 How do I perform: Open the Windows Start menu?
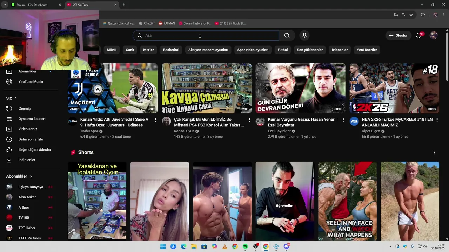pos(163,246)
